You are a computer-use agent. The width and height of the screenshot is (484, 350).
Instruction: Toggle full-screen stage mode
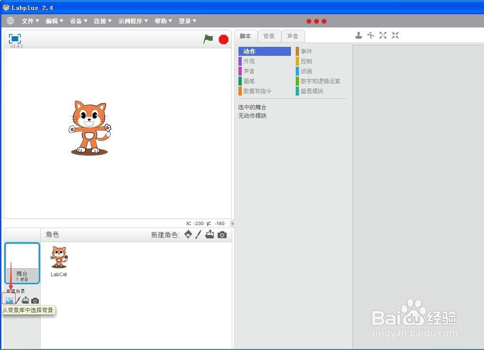point(15,39)
